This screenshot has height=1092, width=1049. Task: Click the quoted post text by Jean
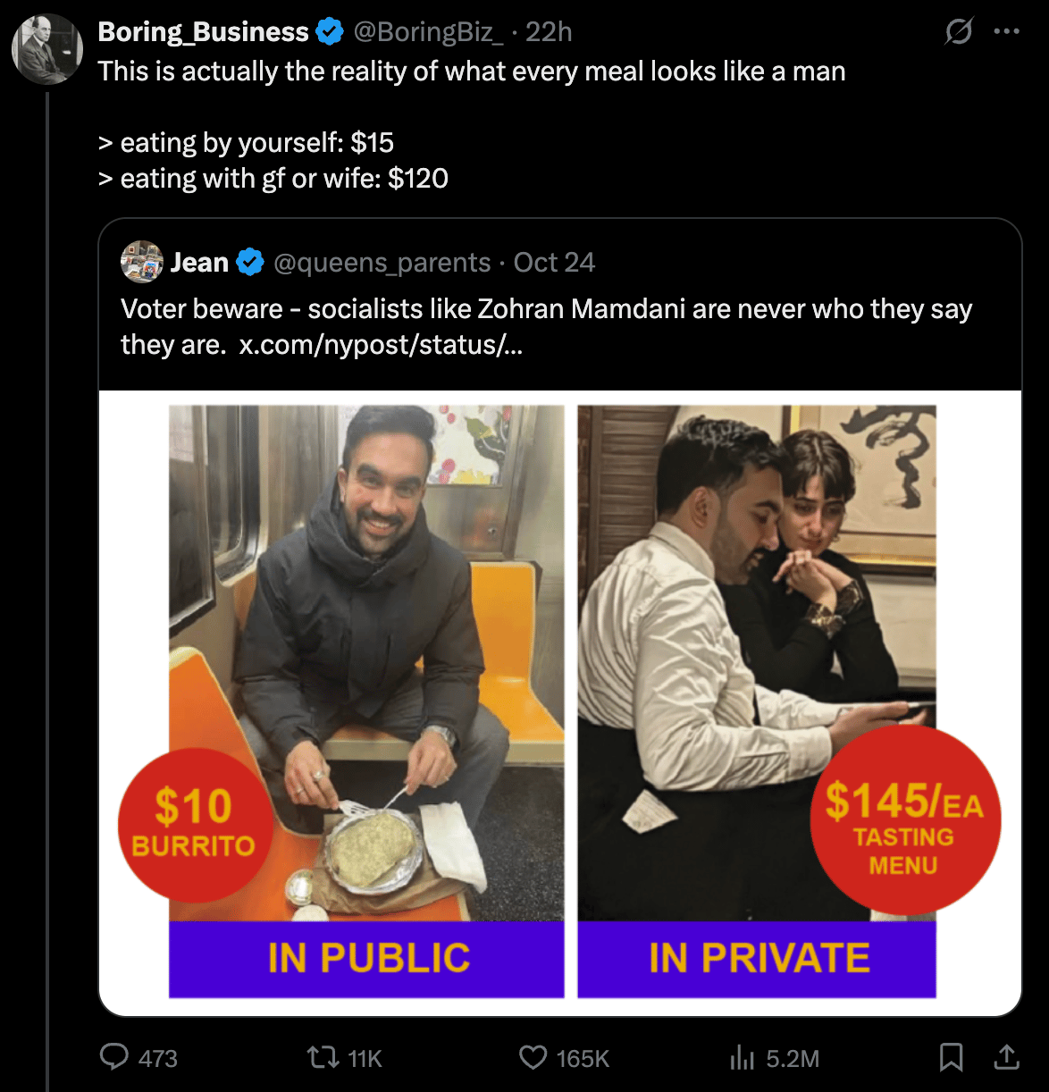546,310
